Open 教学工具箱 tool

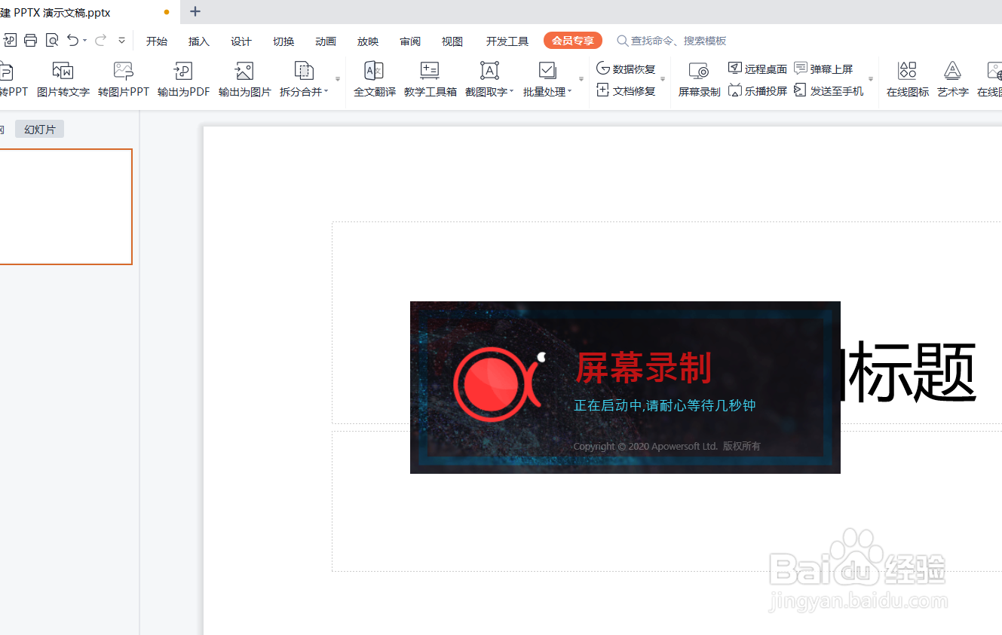click(x=431, y=80)
